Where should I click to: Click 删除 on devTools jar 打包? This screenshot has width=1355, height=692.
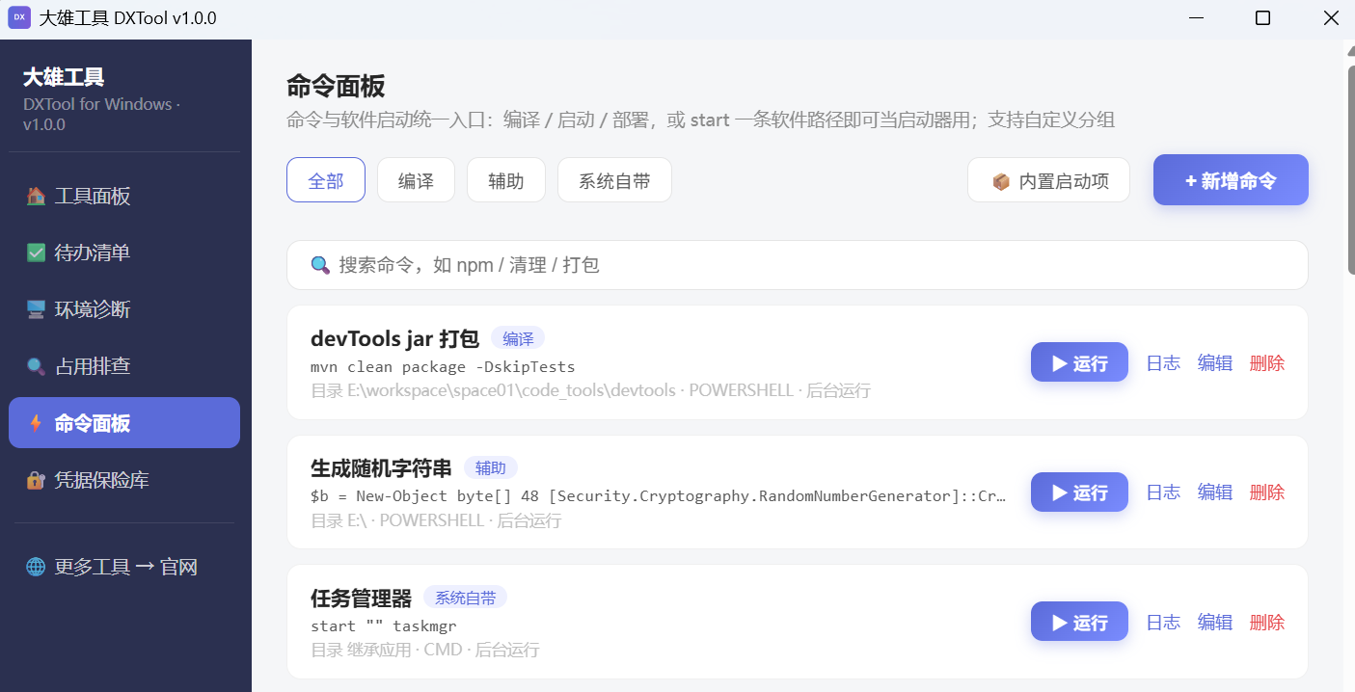coord(1267,362)
